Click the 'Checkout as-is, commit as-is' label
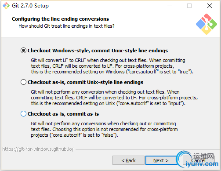 coord(63,114)
